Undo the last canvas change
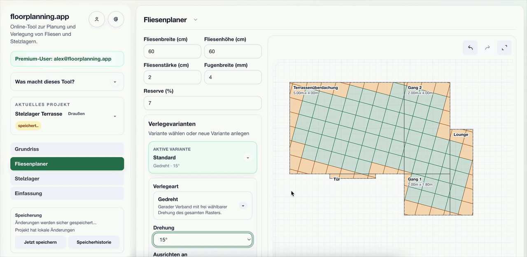 [470, 48]
